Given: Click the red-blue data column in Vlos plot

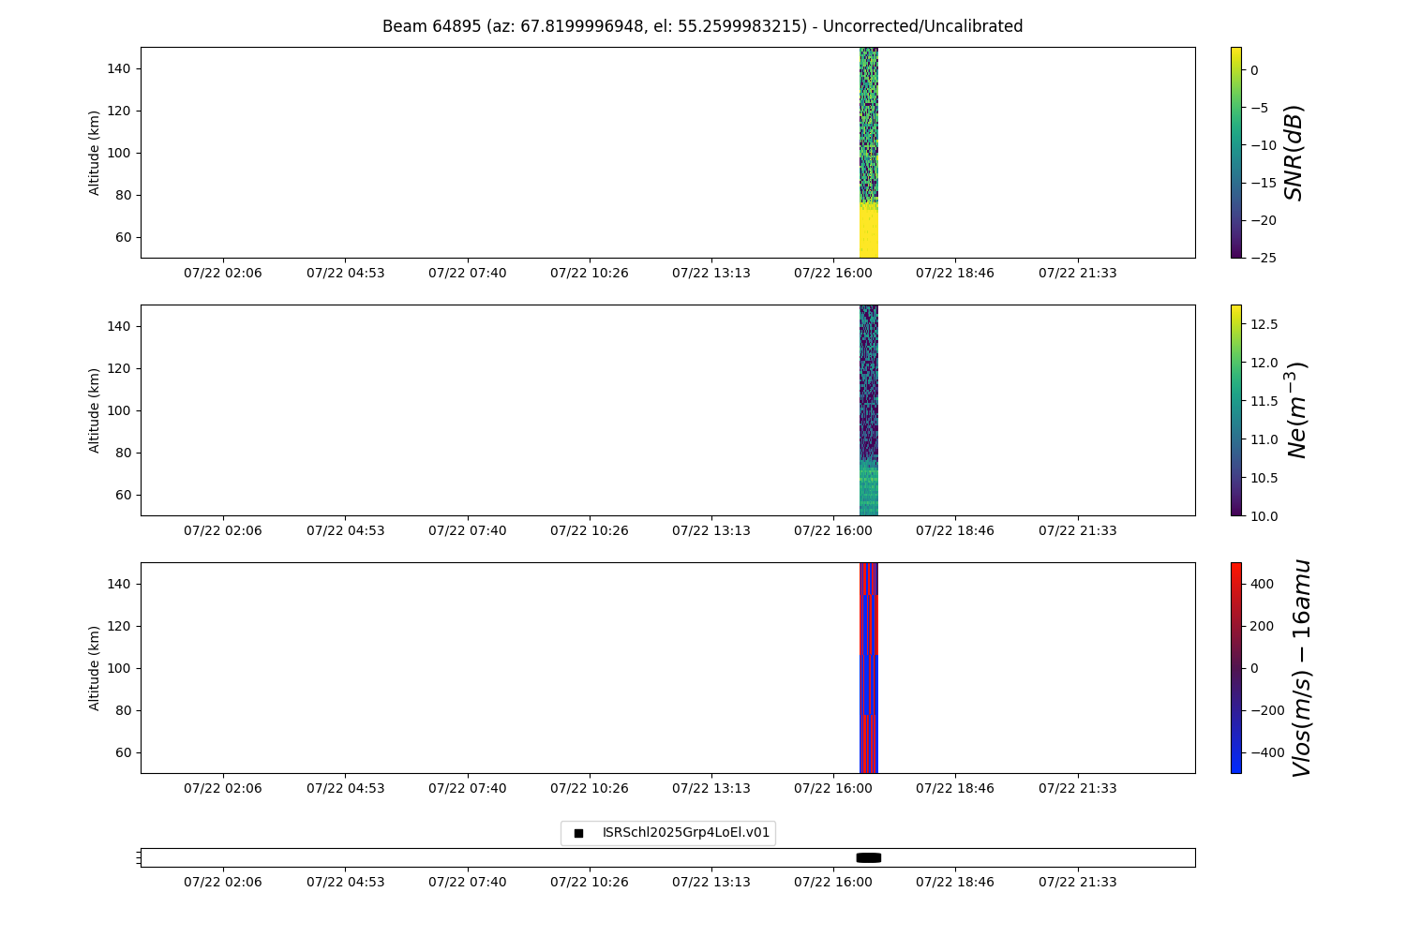Looking at the screenshot, I should click(x=869, y=667).
